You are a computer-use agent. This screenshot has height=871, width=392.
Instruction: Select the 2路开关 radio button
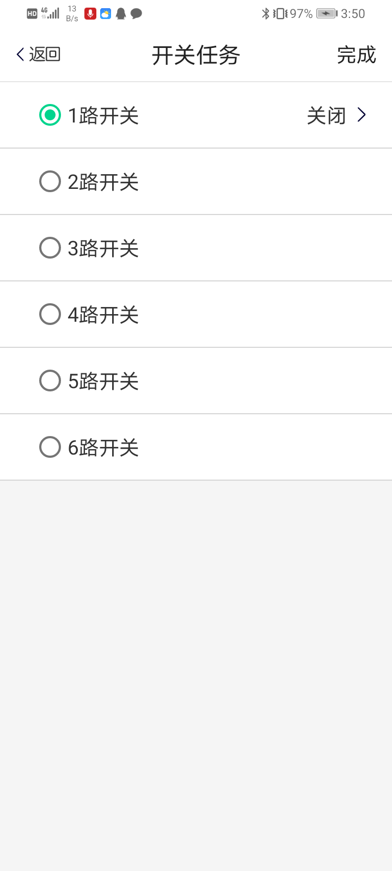click(50, 181)
